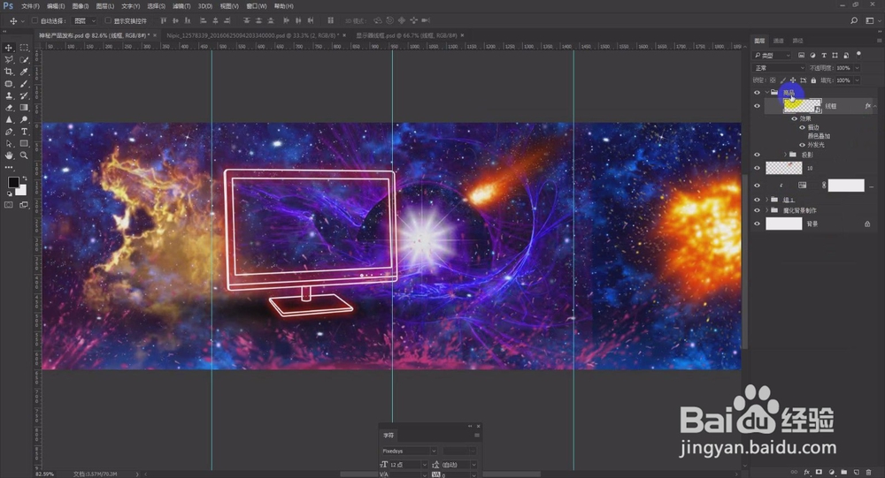The height and width of the screenshot is (478, 885).
Task: Select the Rectangle shape tool
Action: [x=24, y=144]
